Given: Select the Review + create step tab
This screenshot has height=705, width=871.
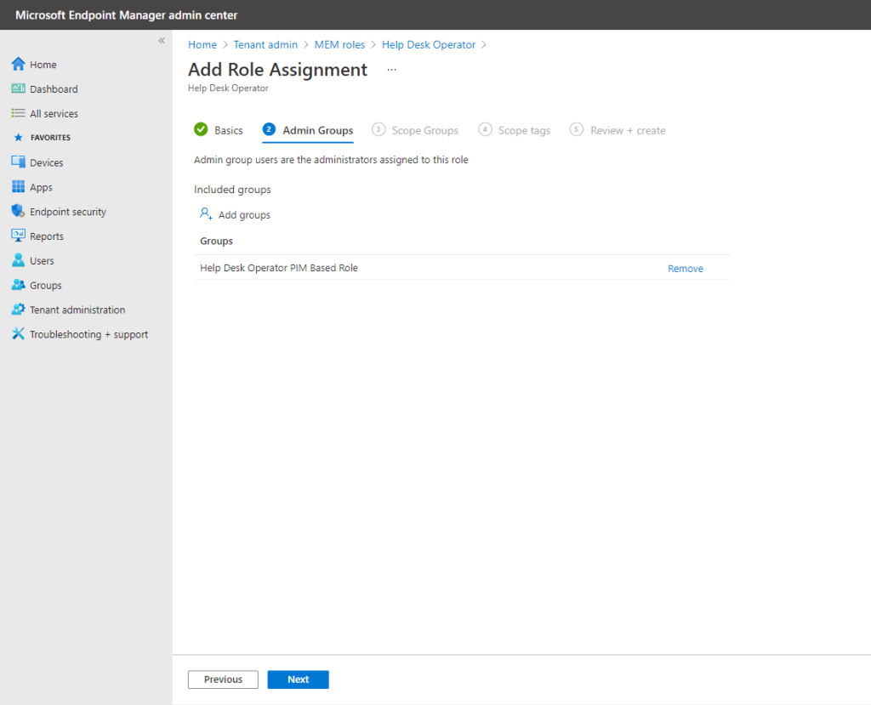Looking at the screenshot, I should 618,130.
